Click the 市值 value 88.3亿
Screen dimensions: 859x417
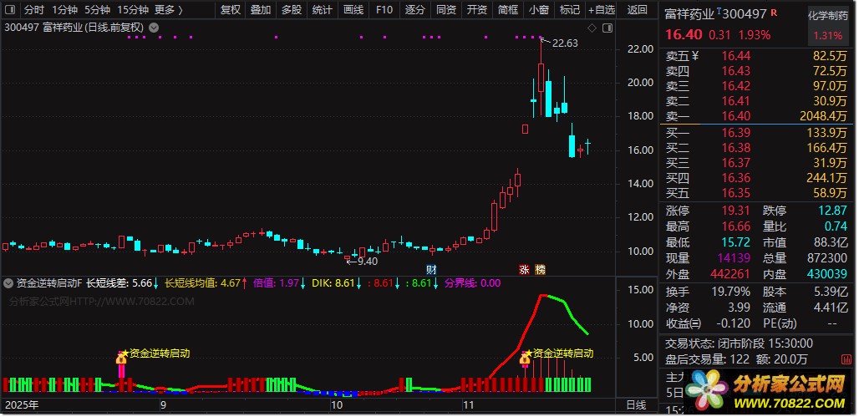(830, 242)
